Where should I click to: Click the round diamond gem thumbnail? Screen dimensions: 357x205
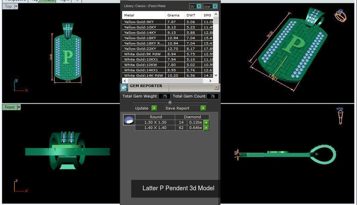coord(129,120)
